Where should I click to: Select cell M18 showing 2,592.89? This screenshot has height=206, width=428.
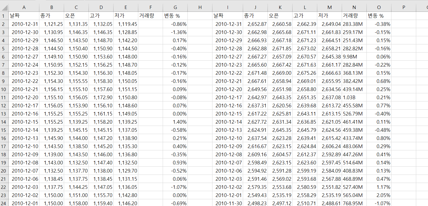click(329, 154)
